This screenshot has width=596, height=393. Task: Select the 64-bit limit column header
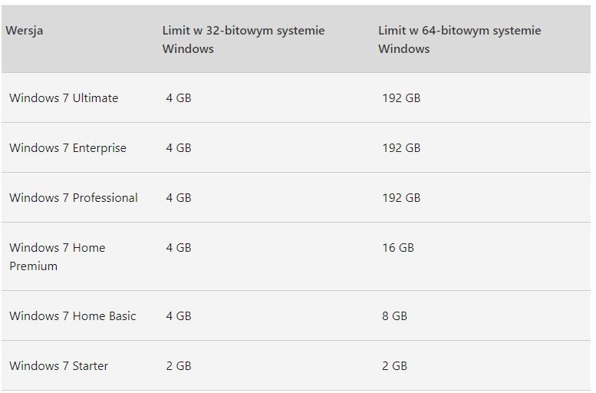[459, 40]
